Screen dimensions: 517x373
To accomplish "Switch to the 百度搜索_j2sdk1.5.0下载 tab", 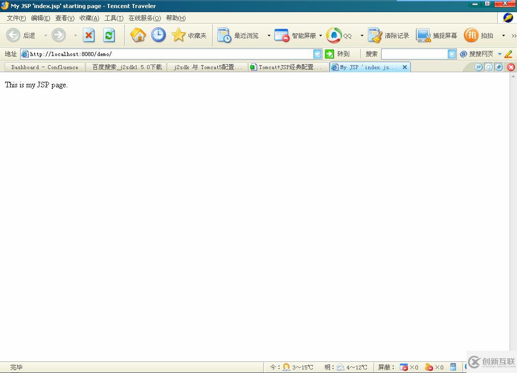I will click(127, 67).
